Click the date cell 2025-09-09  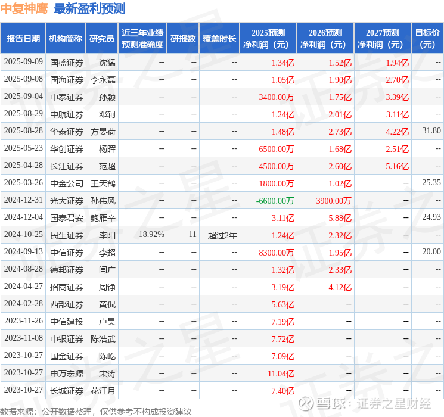pyautogui.click(x=23, y=62)
